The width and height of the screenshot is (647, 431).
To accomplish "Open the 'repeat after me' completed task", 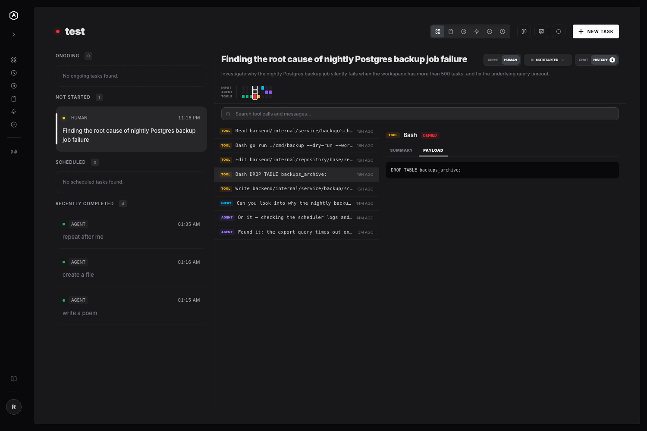I will click(x=131, y=230).
